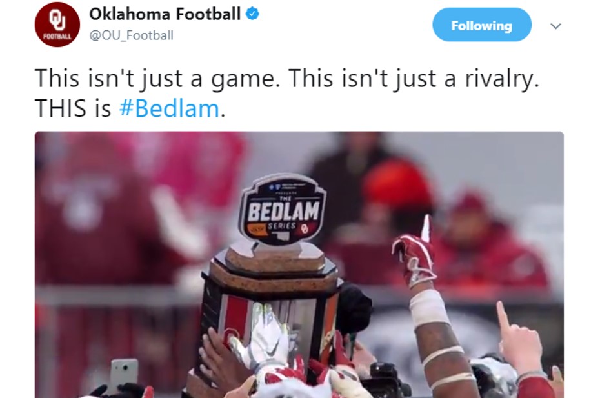Screen dimensions: 600x398
Task: Select the "This isn't just a rivalry" sentence
Action: [413, 79]
